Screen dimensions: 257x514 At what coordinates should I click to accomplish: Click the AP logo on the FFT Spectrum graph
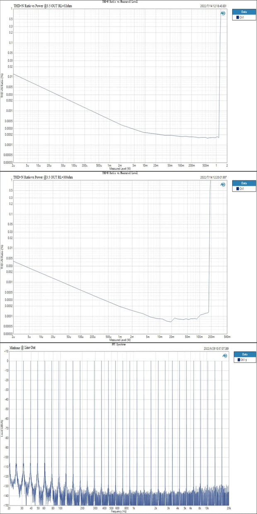click(x=224, y=355)
